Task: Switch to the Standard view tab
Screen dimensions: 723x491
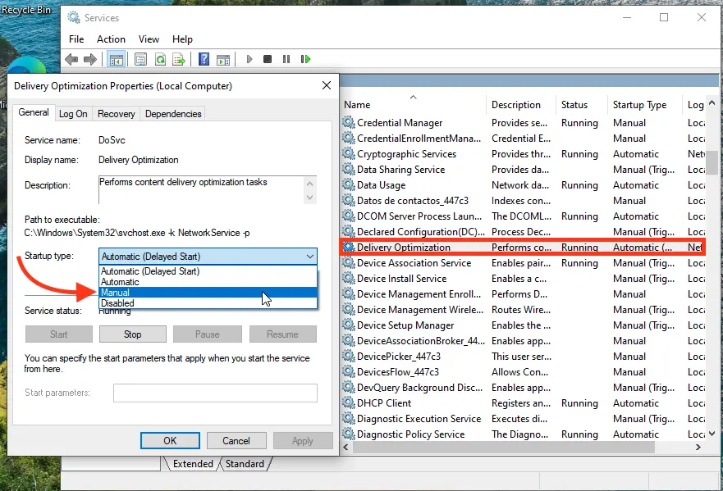Action: coord(245,464)
